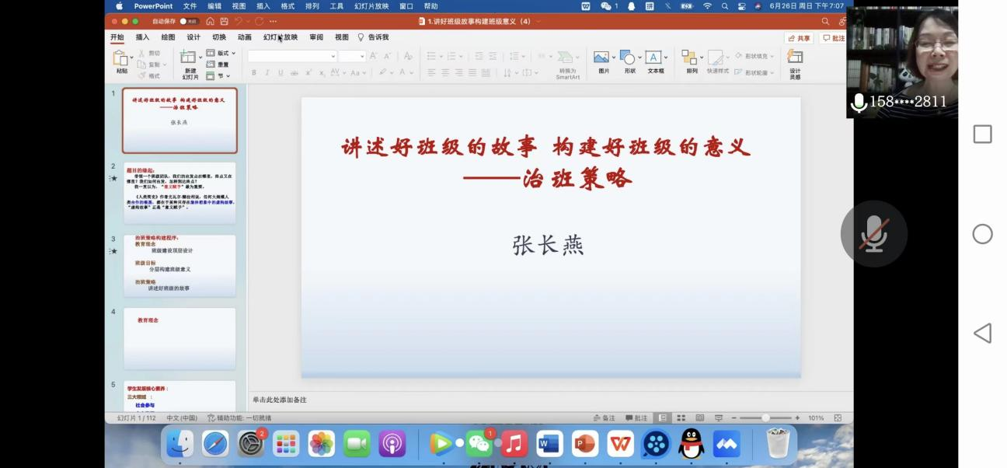
Task: Open the Design (设计) ribbon tab
Action: pyautogui.click(x=193, y=37)
